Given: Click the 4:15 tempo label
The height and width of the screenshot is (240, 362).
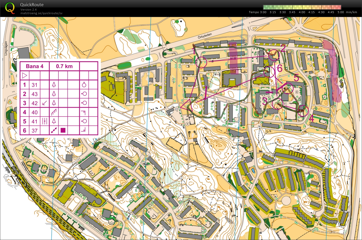Looking at the screenshot, I should click(x=311, y=12).
